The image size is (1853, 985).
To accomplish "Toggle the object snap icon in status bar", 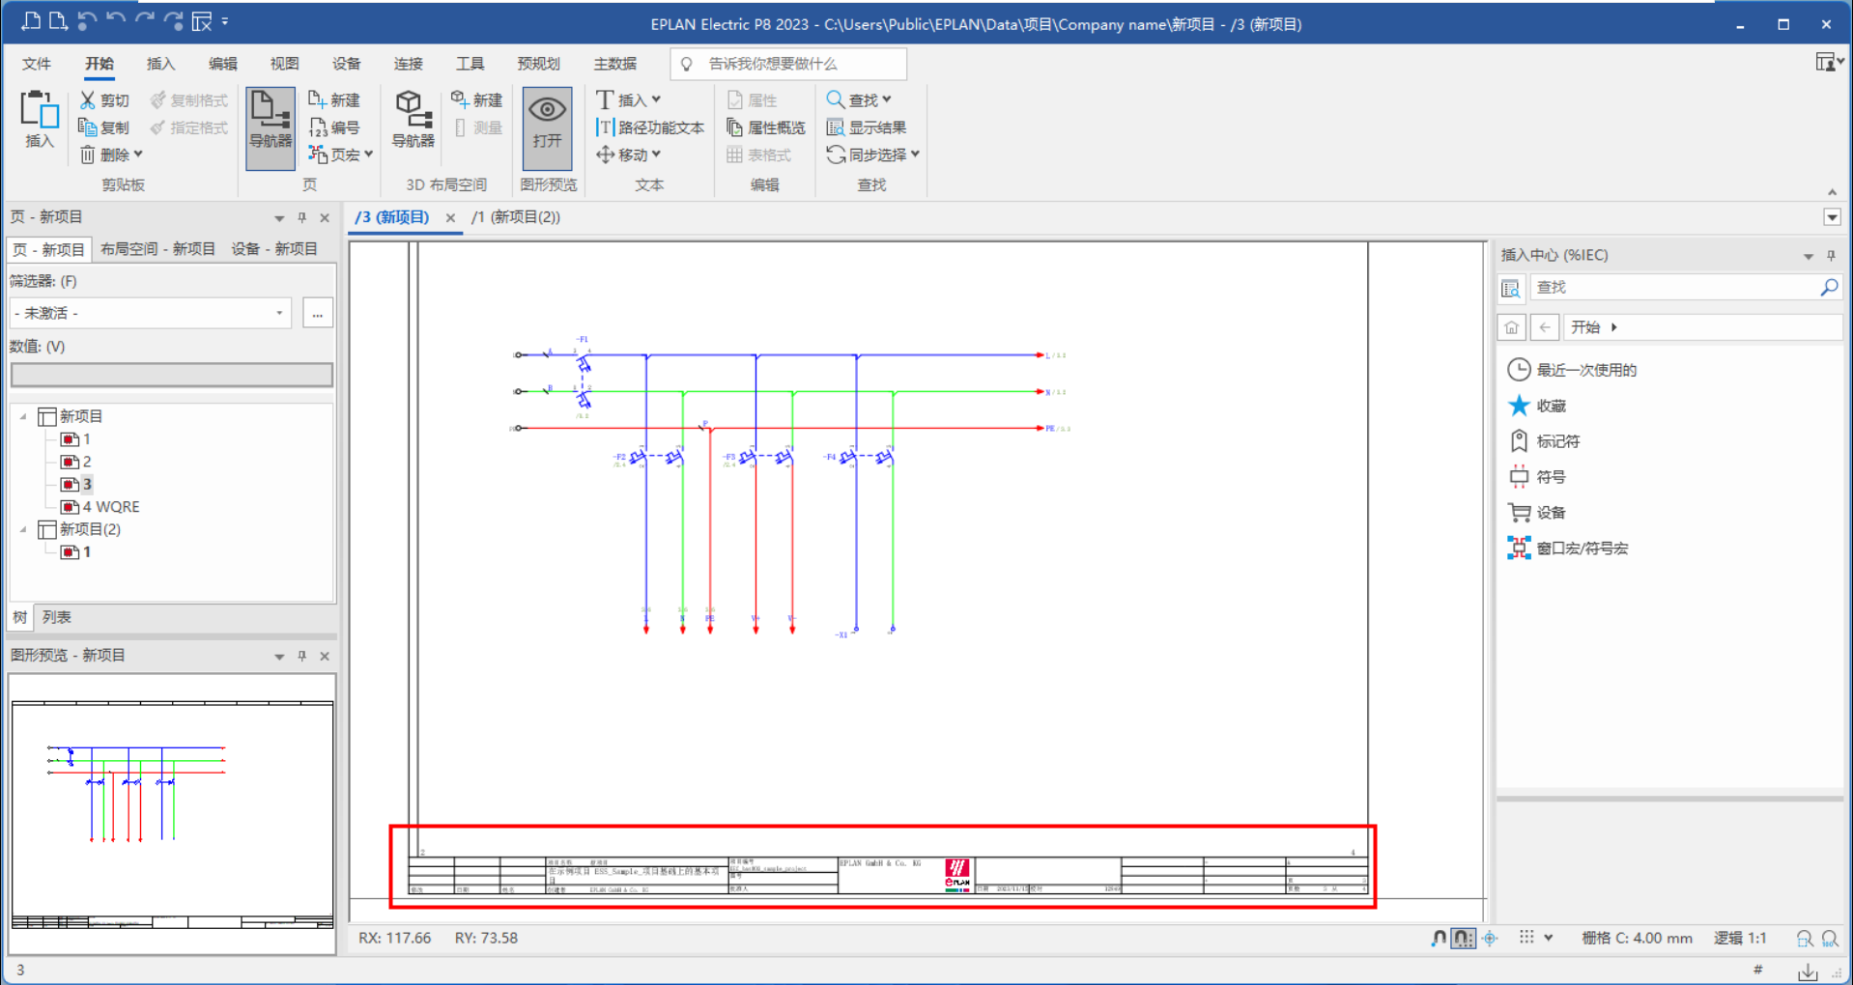I will pos(1490,938).
